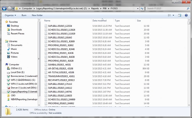Viewport: 192px width, 118px height.
Task: Refresh the FY2015 folder view
Action: (x=142, y=9)
